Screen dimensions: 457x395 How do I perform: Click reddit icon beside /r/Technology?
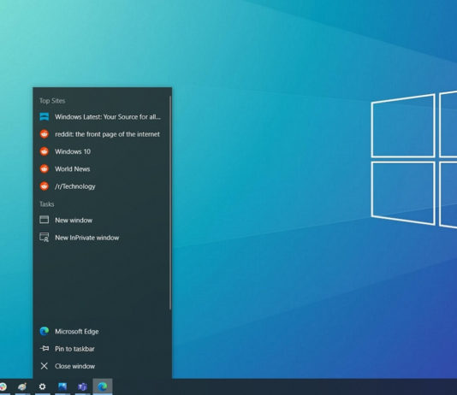click(45, 186)
